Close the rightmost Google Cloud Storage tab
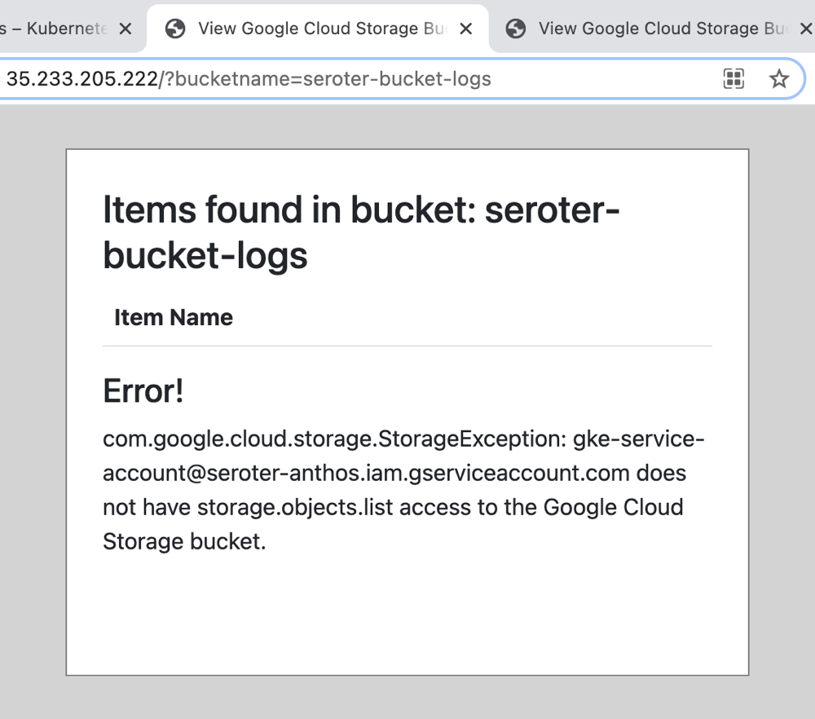Viewport: 815px width, 719px height. [x=805, y=29]
